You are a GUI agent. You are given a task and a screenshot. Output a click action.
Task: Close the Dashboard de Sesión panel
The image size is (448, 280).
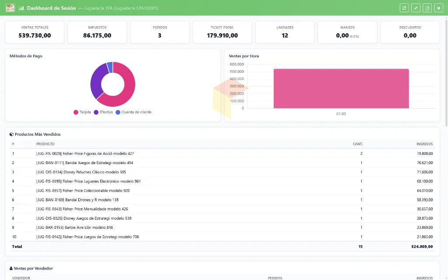click(x=438, y=8)
